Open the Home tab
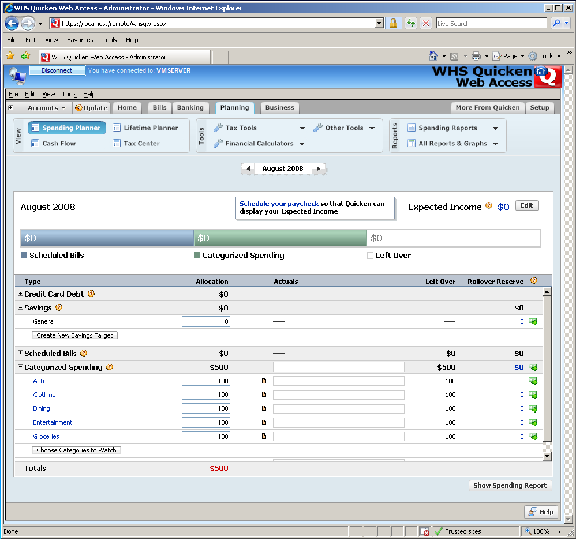Image resolution: width=576 pixels, height=539 pixels. tap(127, 108)
